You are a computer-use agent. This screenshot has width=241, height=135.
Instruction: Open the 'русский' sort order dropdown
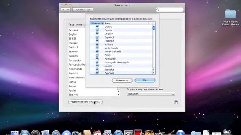coord(151,93)
